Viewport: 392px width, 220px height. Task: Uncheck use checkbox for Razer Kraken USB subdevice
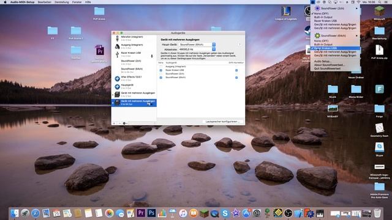(x=160, y=70)
